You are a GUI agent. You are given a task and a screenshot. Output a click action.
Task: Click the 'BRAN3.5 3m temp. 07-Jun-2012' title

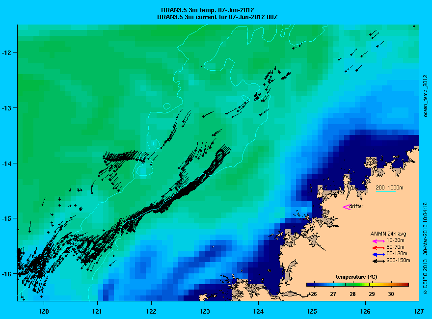click(208, 10)
